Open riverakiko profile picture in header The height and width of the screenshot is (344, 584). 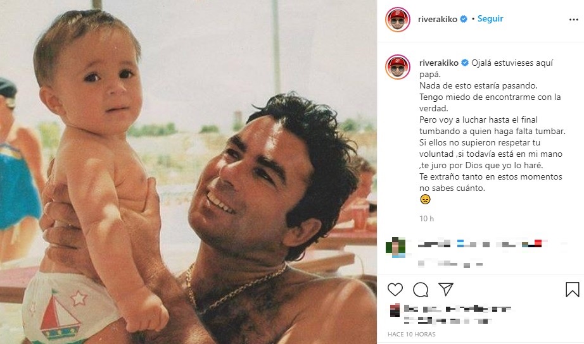397,20
